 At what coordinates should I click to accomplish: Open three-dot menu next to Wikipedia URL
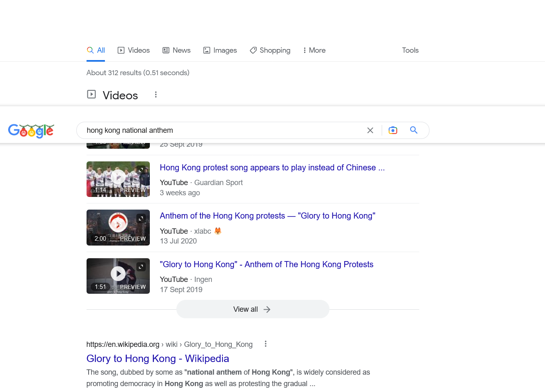[x=265, y=344]
